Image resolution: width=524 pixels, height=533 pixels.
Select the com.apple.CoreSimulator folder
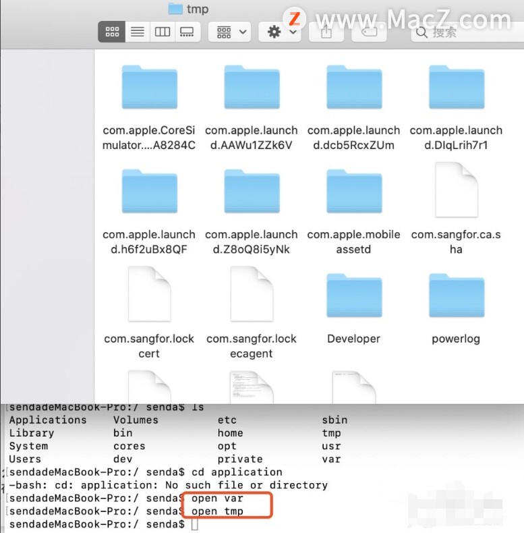point(150,87)
